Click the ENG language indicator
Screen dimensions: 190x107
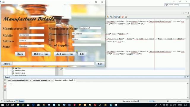point(175,105)
